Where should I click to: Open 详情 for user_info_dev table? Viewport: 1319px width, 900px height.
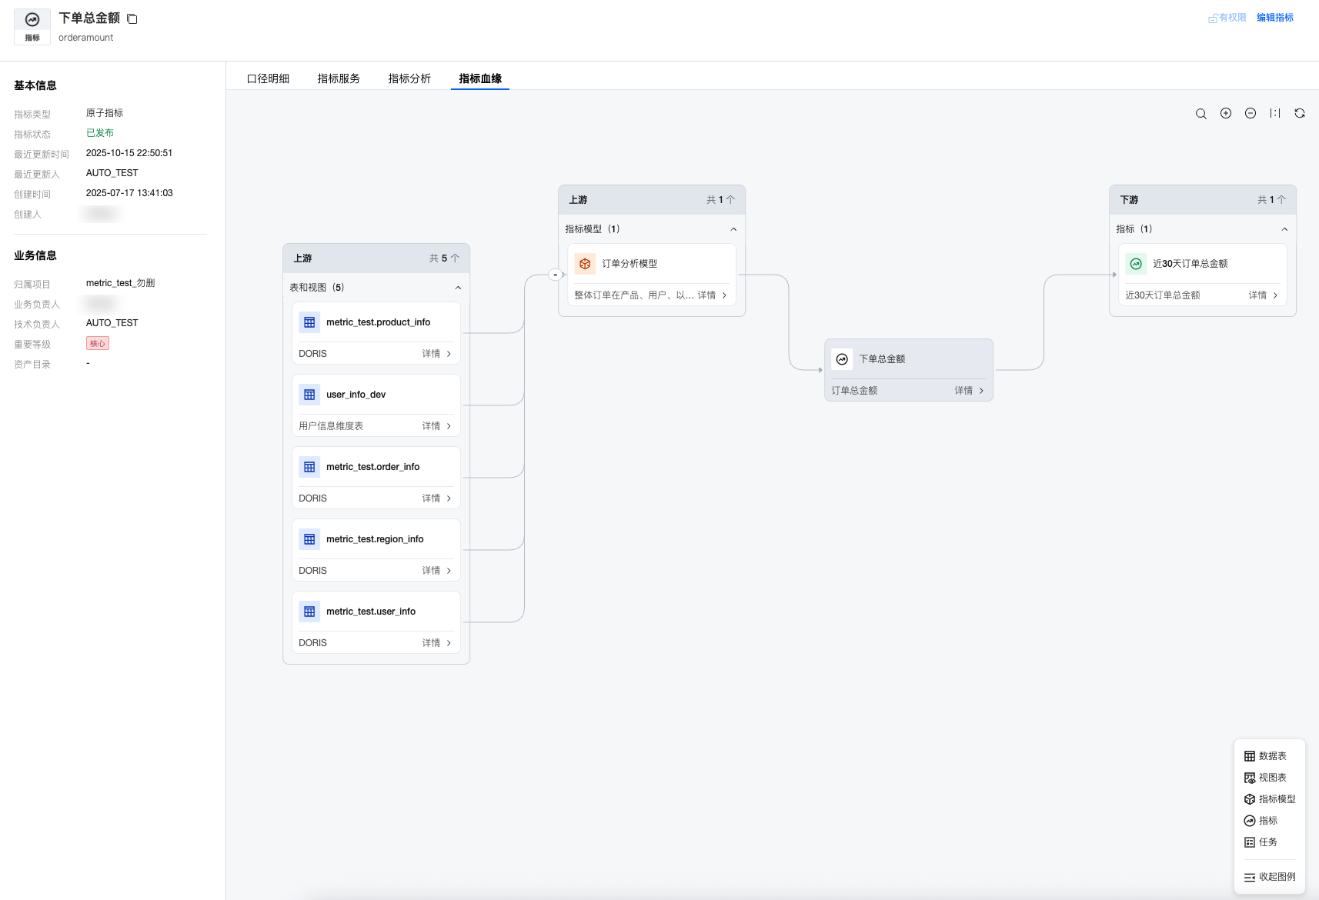pyautogui.click(x=436, y=426)
